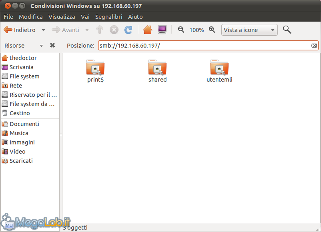Open Scaricati bookmark
This screenshot has width=321, height=232.
(30, 161)
